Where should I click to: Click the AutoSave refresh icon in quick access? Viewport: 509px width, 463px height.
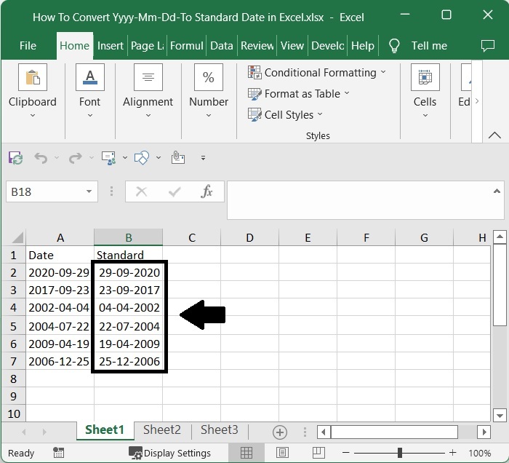click(x=15, y=157)
